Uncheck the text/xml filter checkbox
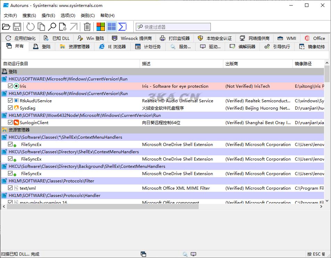The image size is (331, 258). click(10, 188)
